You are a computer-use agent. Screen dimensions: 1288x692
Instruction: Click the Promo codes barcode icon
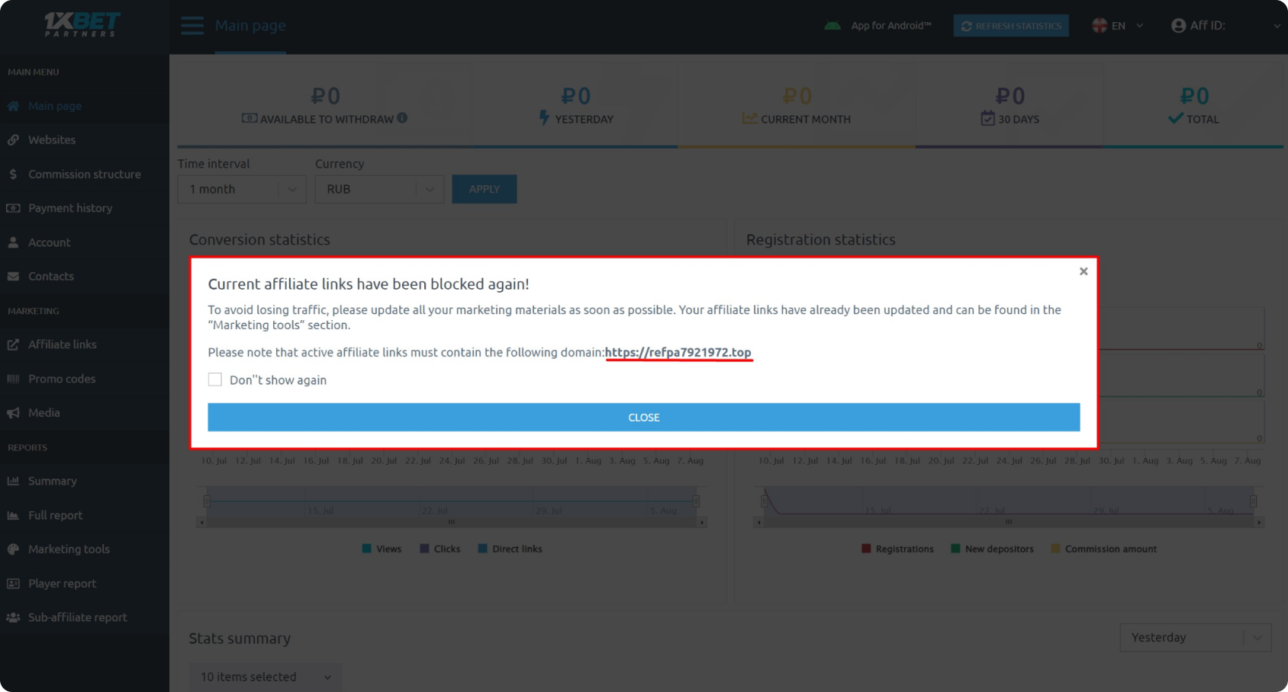pos(13,379)
